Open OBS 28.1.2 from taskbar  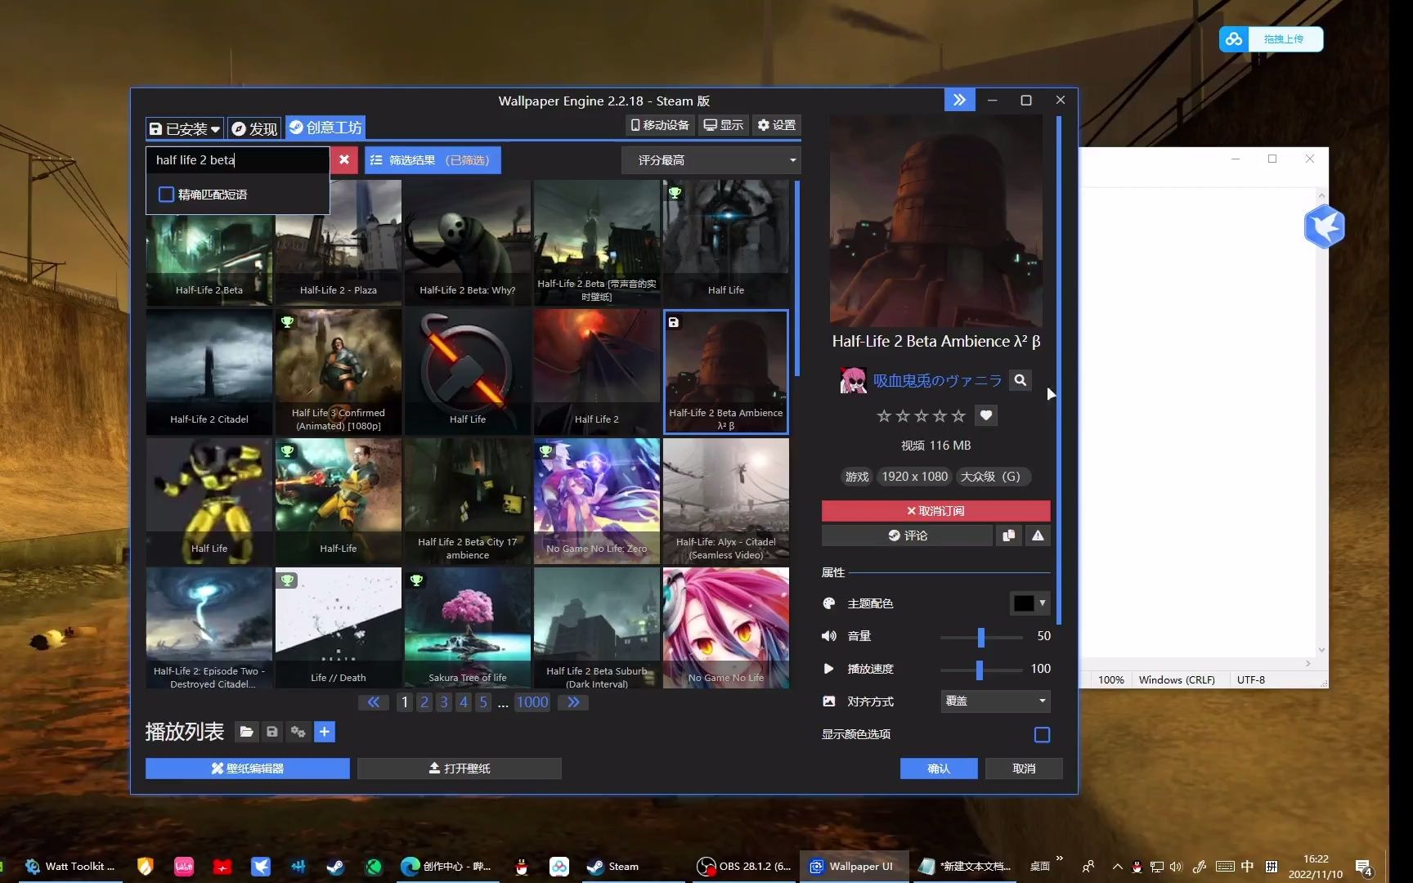[743, 867]
